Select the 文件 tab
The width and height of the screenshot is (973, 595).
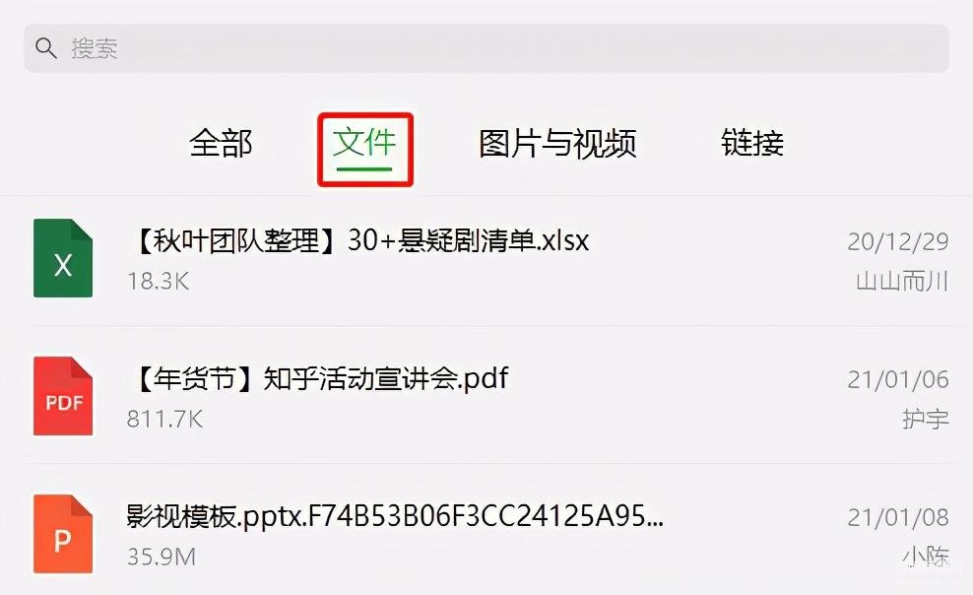click(x=364, y=143)
